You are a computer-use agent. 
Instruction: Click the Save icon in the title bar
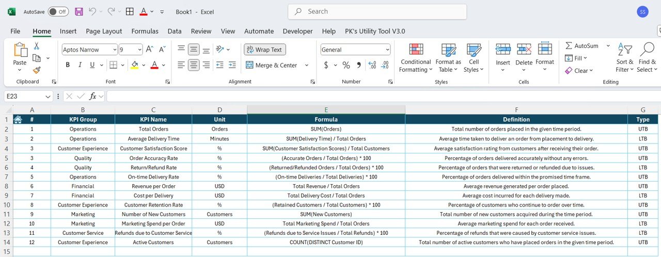pyautogui.click(x=79, y=11)
